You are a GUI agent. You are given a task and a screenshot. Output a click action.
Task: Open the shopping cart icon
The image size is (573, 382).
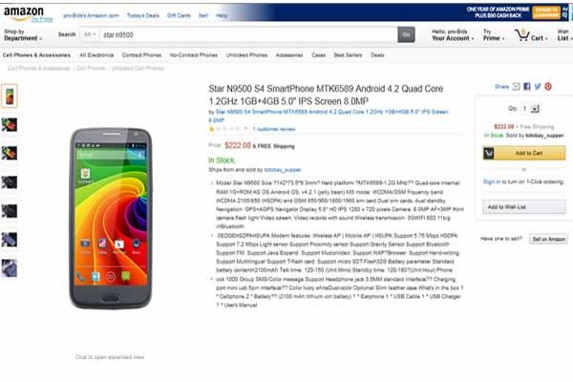click(521, 35)
